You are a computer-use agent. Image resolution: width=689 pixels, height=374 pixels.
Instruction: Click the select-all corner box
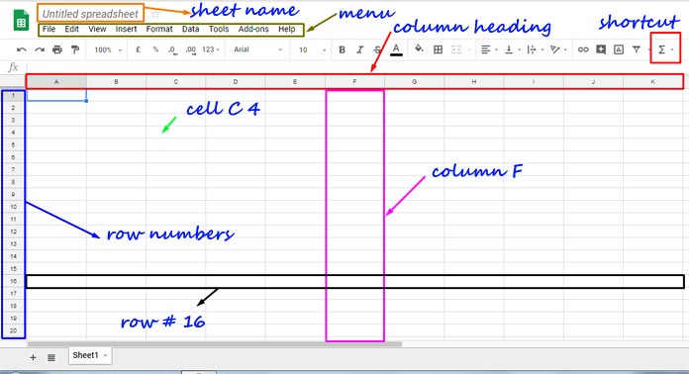coord(13,82)
